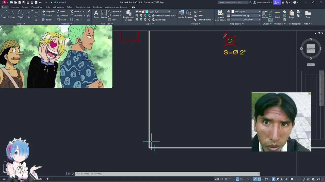
Task: Activate the Matriz array tool
Action: click(75, 20)
